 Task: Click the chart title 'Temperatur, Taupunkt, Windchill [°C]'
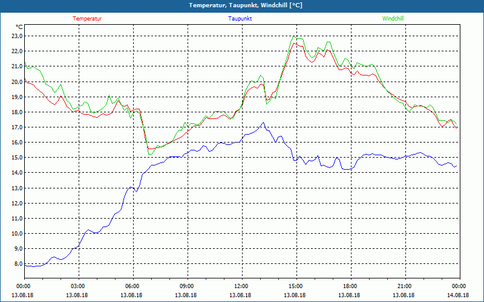point(246,5)
